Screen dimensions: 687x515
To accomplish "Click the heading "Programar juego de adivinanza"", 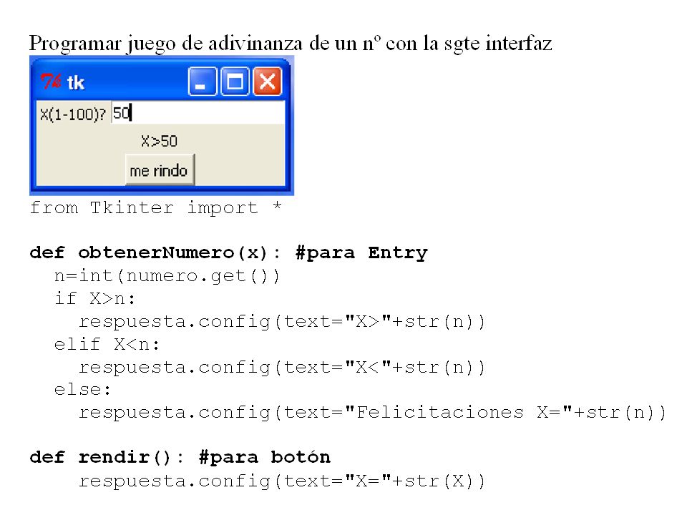I will [167, 44].
